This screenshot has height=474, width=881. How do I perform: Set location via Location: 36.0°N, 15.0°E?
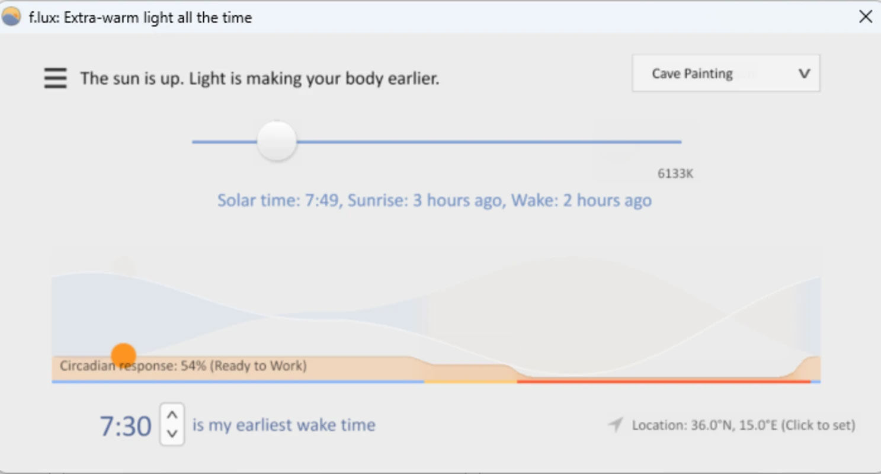(744, 425)
